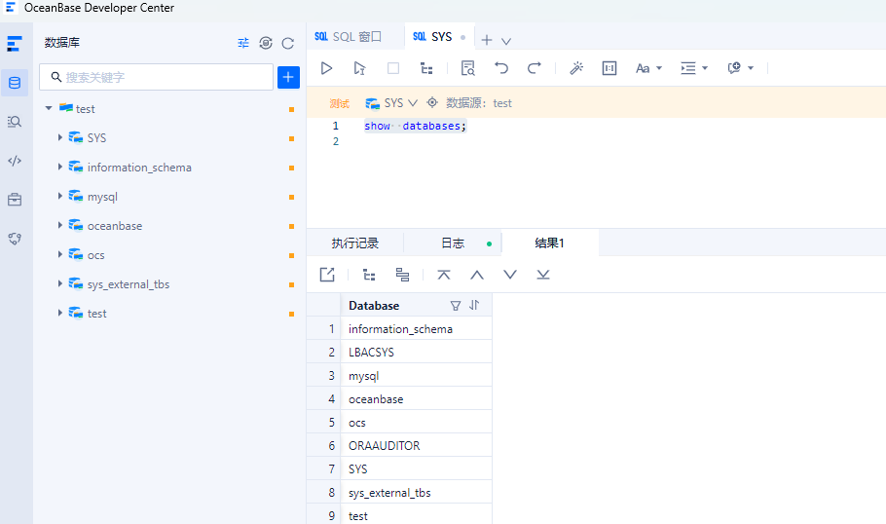Select the 结果1 result tab
Image resolution: width=886 pixels, height=524 pixels.
pos(550,243)
